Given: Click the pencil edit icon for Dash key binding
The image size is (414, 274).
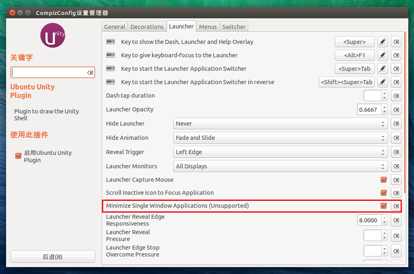Looking at the screenshot, I should pos(383,42).
